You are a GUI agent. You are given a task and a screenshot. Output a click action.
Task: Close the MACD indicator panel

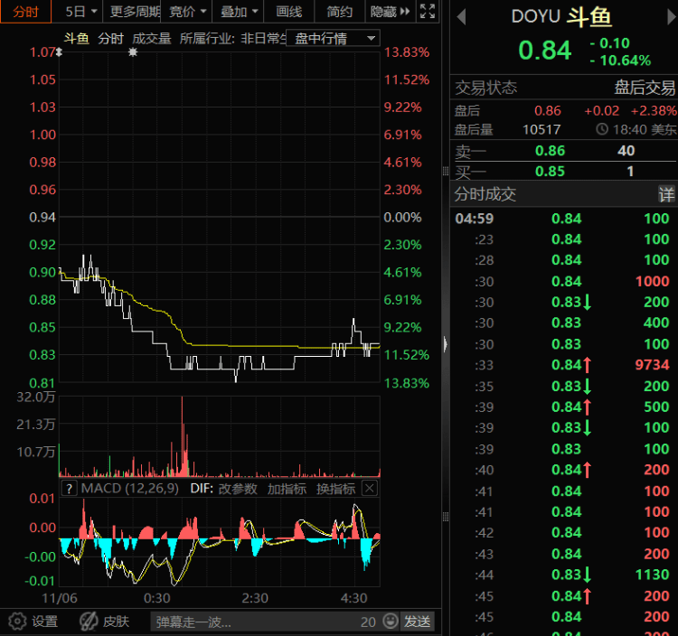pyautogui.click(x=370, y=489)
